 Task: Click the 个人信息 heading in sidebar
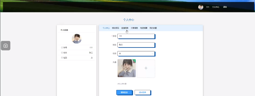(x=64, y=30)
